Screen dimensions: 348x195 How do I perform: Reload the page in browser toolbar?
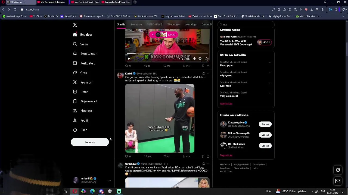(x=15, y=9)
